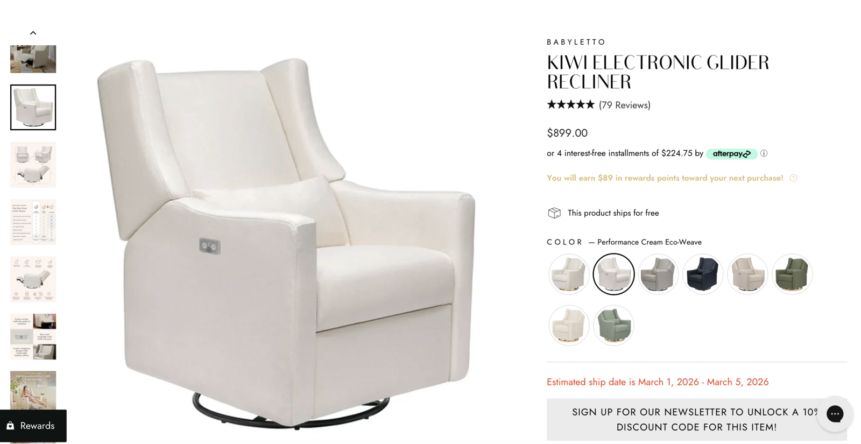This screenshot has height=444, width=861.
Task: Click the Afterpay info icon
Action: point(764,153)
